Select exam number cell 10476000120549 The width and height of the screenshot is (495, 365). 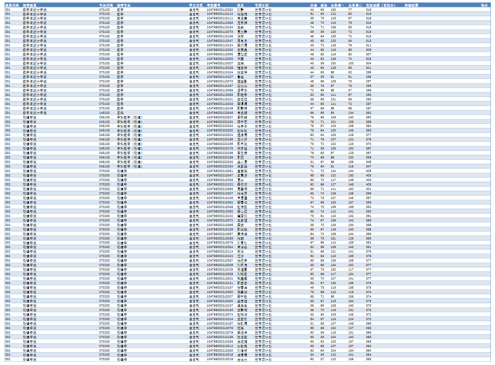click(220, 113)
